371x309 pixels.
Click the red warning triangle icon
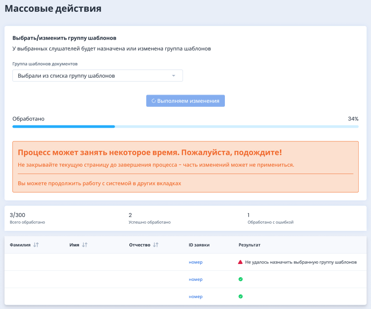[x=240, y=262]
